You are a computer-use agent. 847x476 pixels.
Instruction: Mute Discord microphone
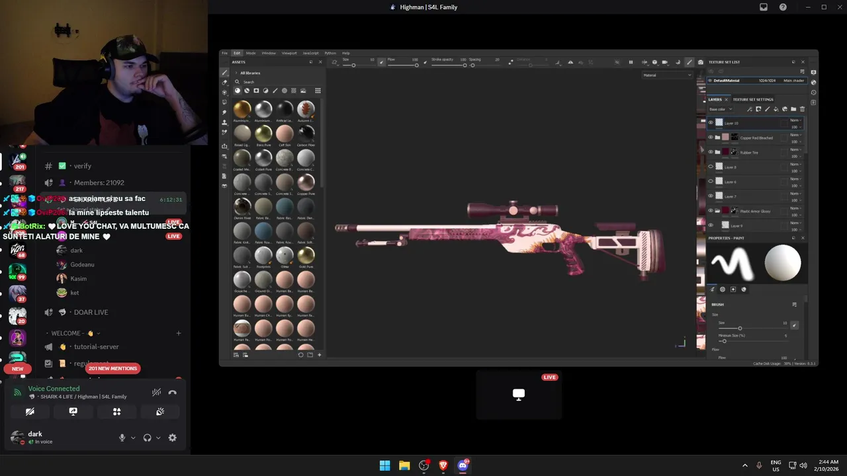(x=122, y=438)
